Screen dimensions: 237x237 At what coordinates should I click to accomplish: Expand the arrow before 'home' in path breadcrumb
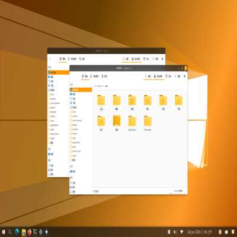[x=96, y=86]
